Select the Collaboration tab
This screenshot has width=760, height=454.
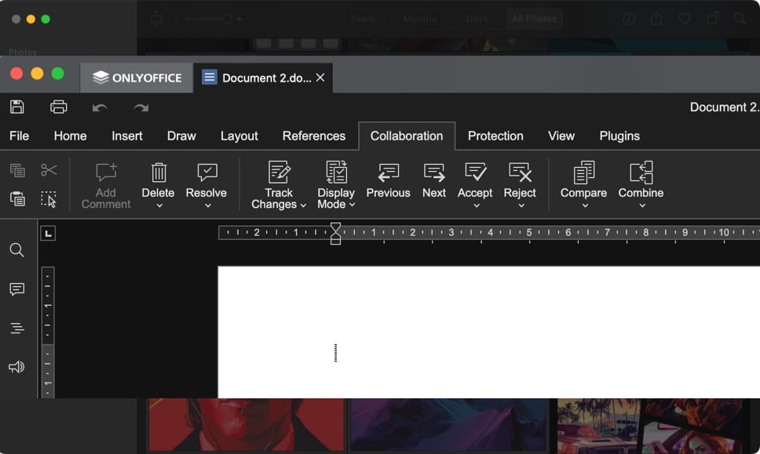(x=407, y=136)
